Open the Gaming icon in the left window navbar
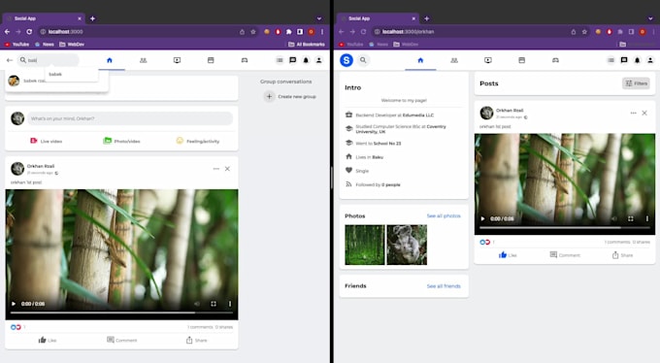 (x=245, y=60)
